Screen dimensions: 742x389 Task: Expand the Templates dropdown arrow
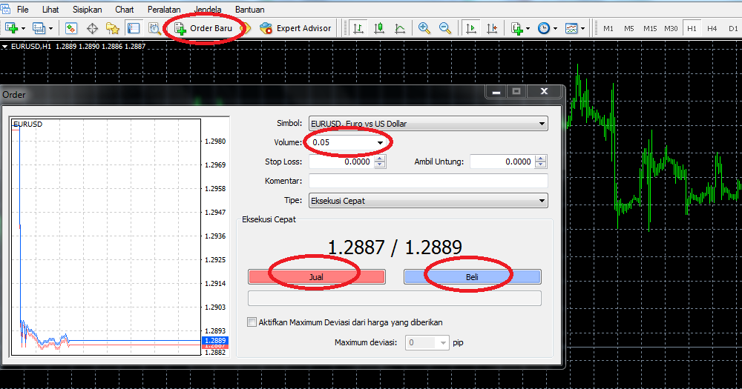582,28
